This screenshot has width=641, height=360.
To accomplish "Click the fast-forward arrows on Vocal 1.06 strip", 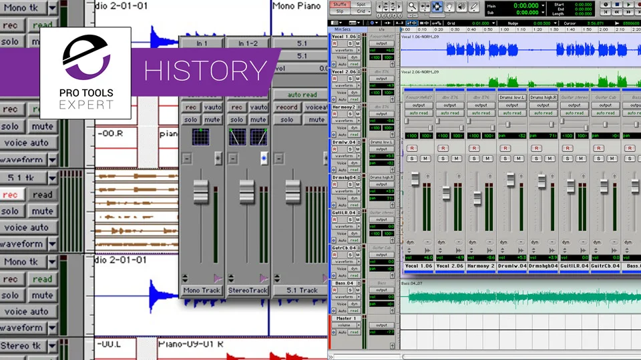I will click(x=427, y=250).
